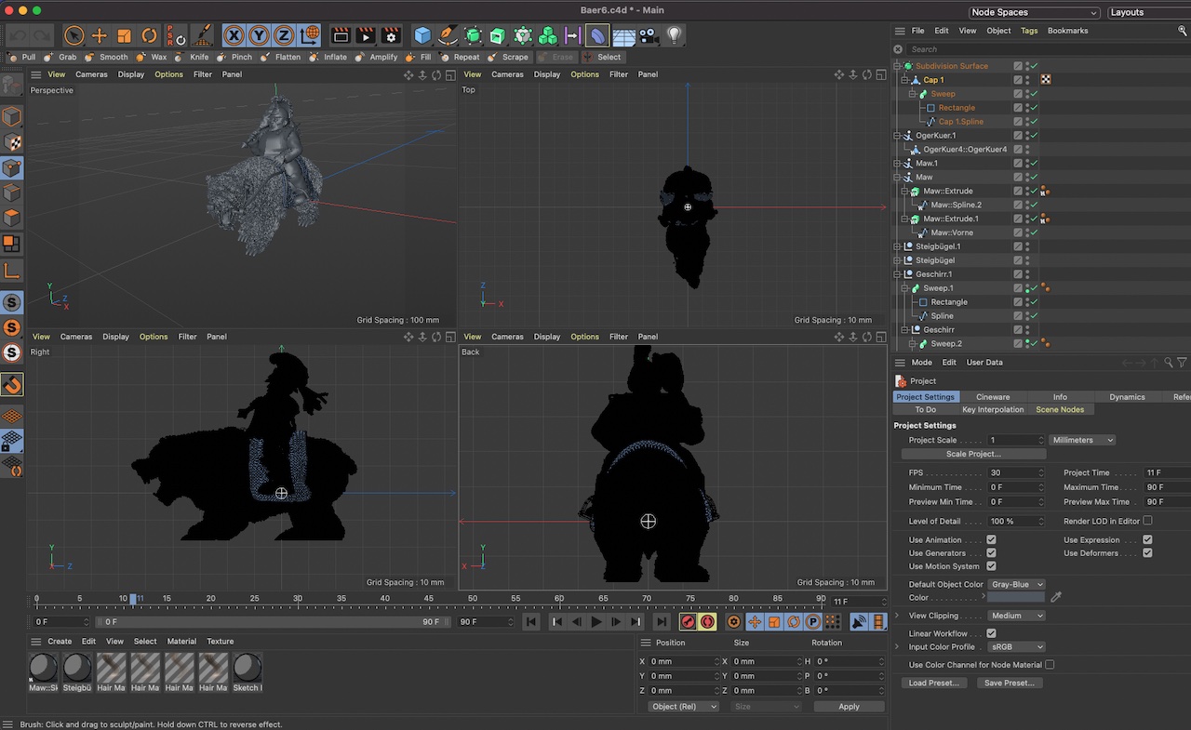
Task: Toggle the Use Generators checkbox
Action: tap(991, 553)
